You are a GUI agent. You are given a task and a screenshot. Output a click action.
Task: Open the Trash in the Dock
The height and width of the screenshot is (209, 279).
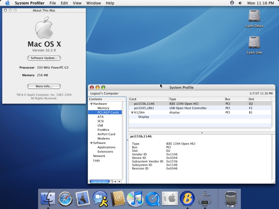231,199
